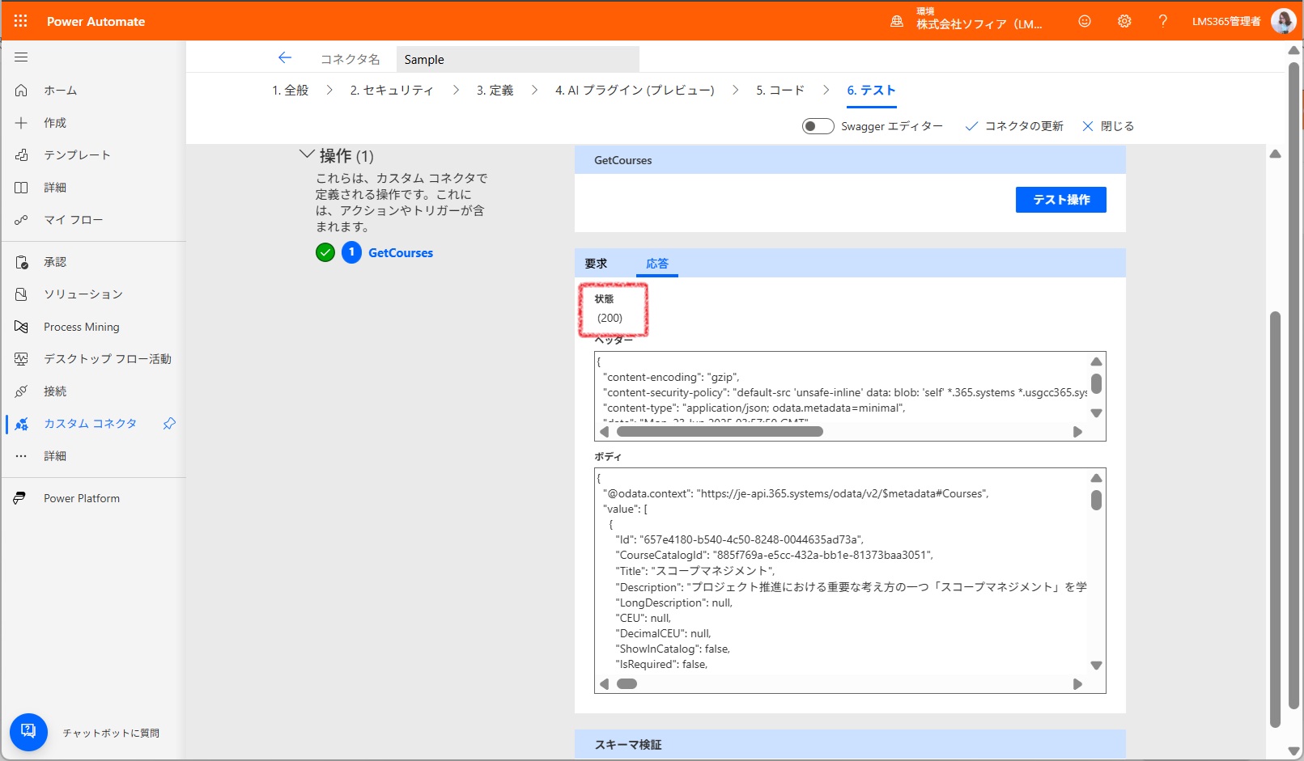Click the コネクタ名 Sample input field
Image resolution: width=1304 pixels, height=761 pixels.
pyautogui.click(x=518, y=59)
